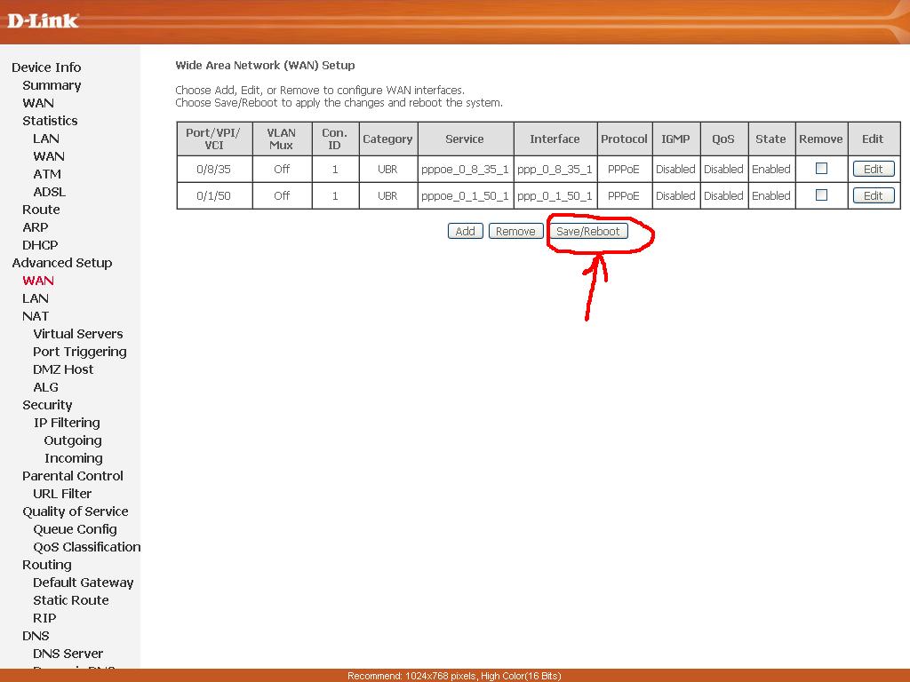Navigate to QoS Classification
Screen dimensions: 910x682
click(x=87, y=547)
